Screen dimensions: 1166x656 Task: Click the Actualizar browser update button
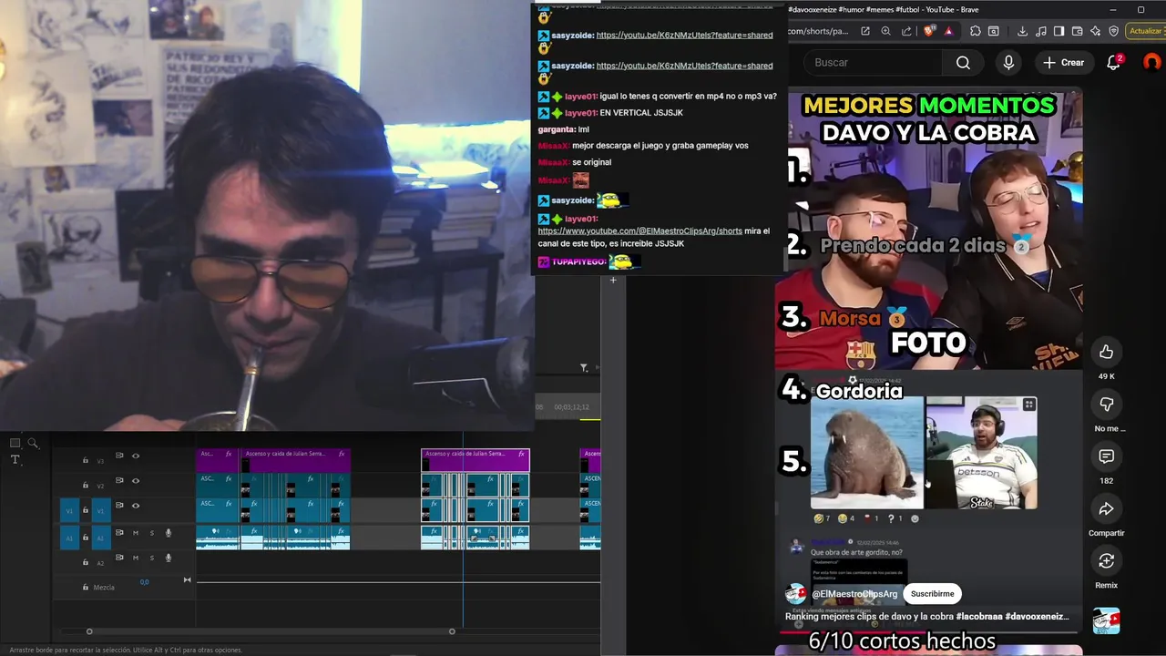click(x=1146, y=31)
